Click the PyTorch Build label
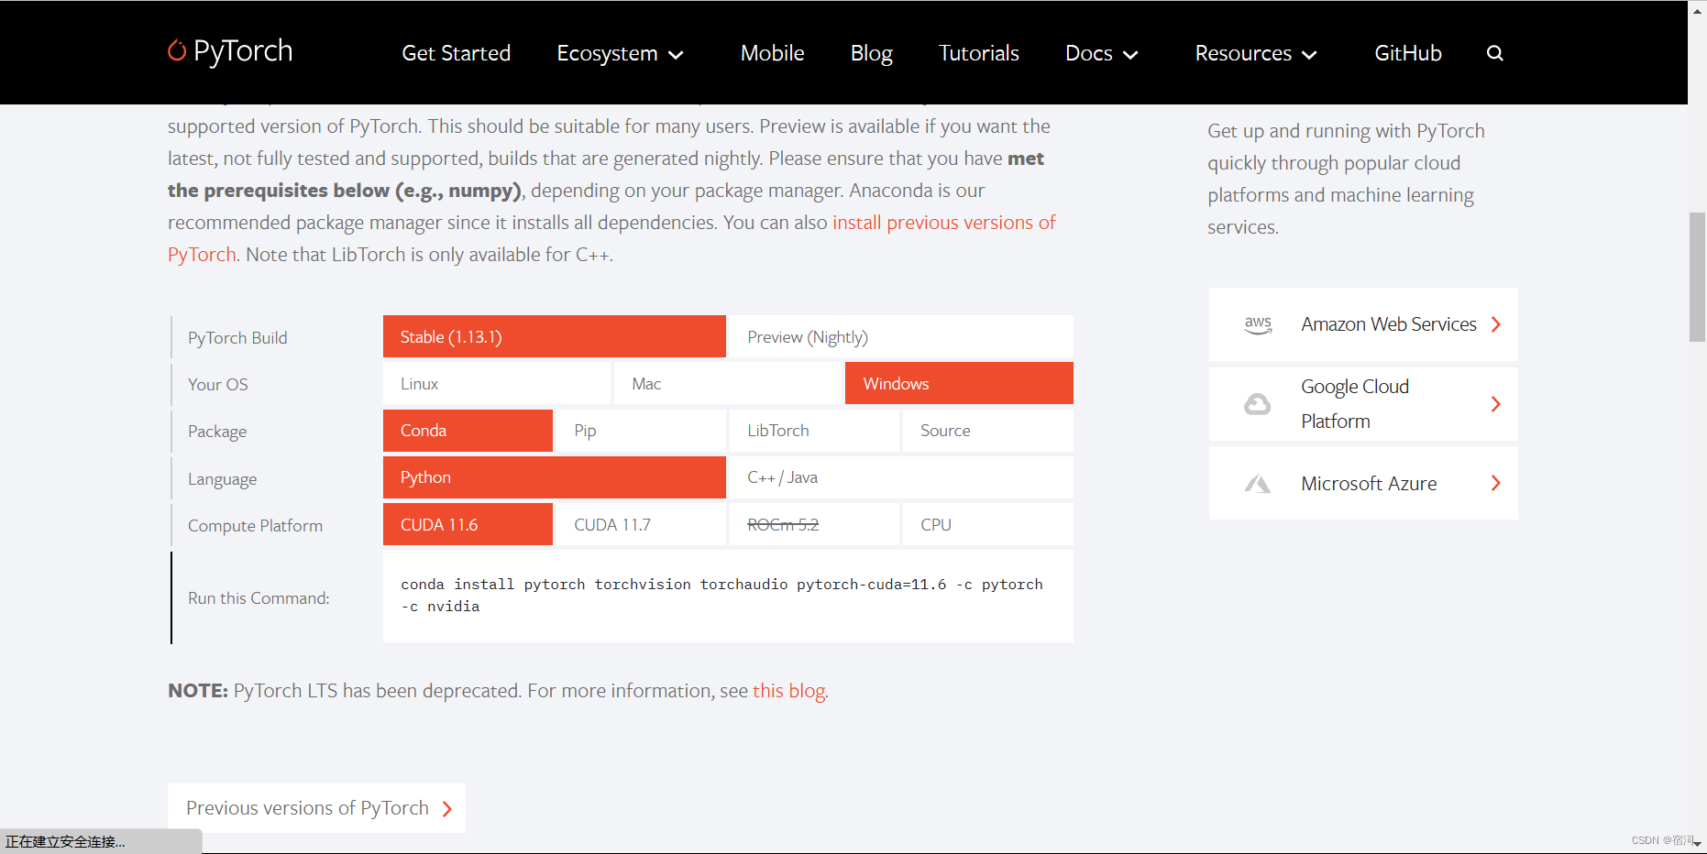Viewport: 1707px width, 854px height. (x=237, y=338)
